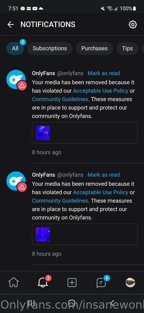The width and height of the screenshot is (144, 313).
Task: View removed media thumbnail in first notification
Action: (43, 133)
